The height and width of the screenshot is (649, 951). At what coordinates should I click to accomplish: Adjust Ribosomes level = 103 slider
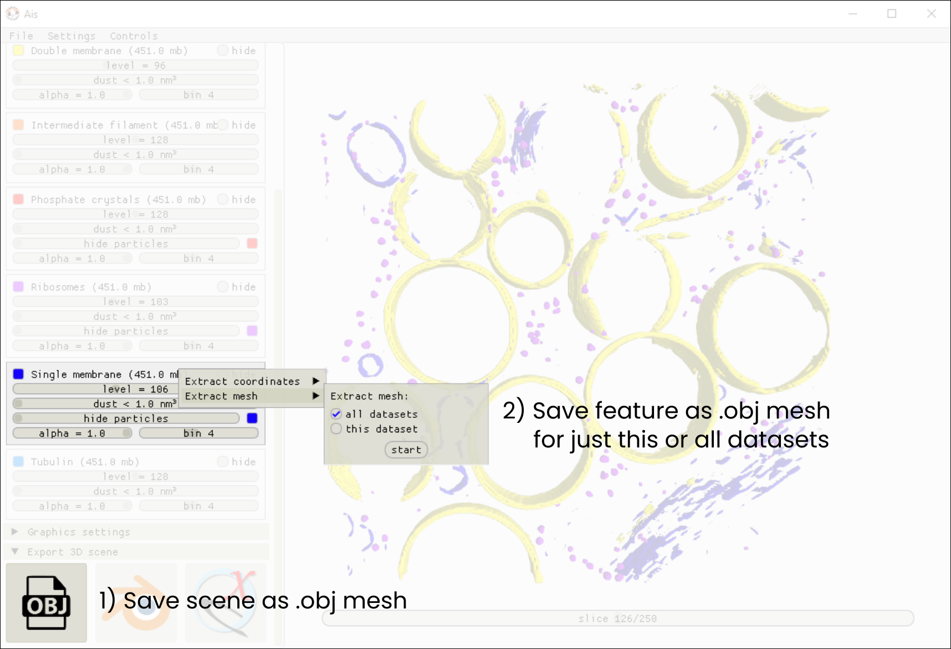(136, 301)
